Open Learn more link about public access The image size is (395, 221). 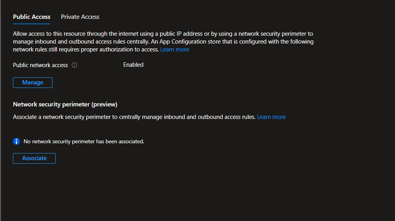[x=175, y=49]
